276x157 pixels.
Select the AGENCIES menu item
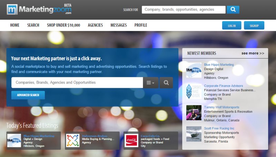[95, 25]
